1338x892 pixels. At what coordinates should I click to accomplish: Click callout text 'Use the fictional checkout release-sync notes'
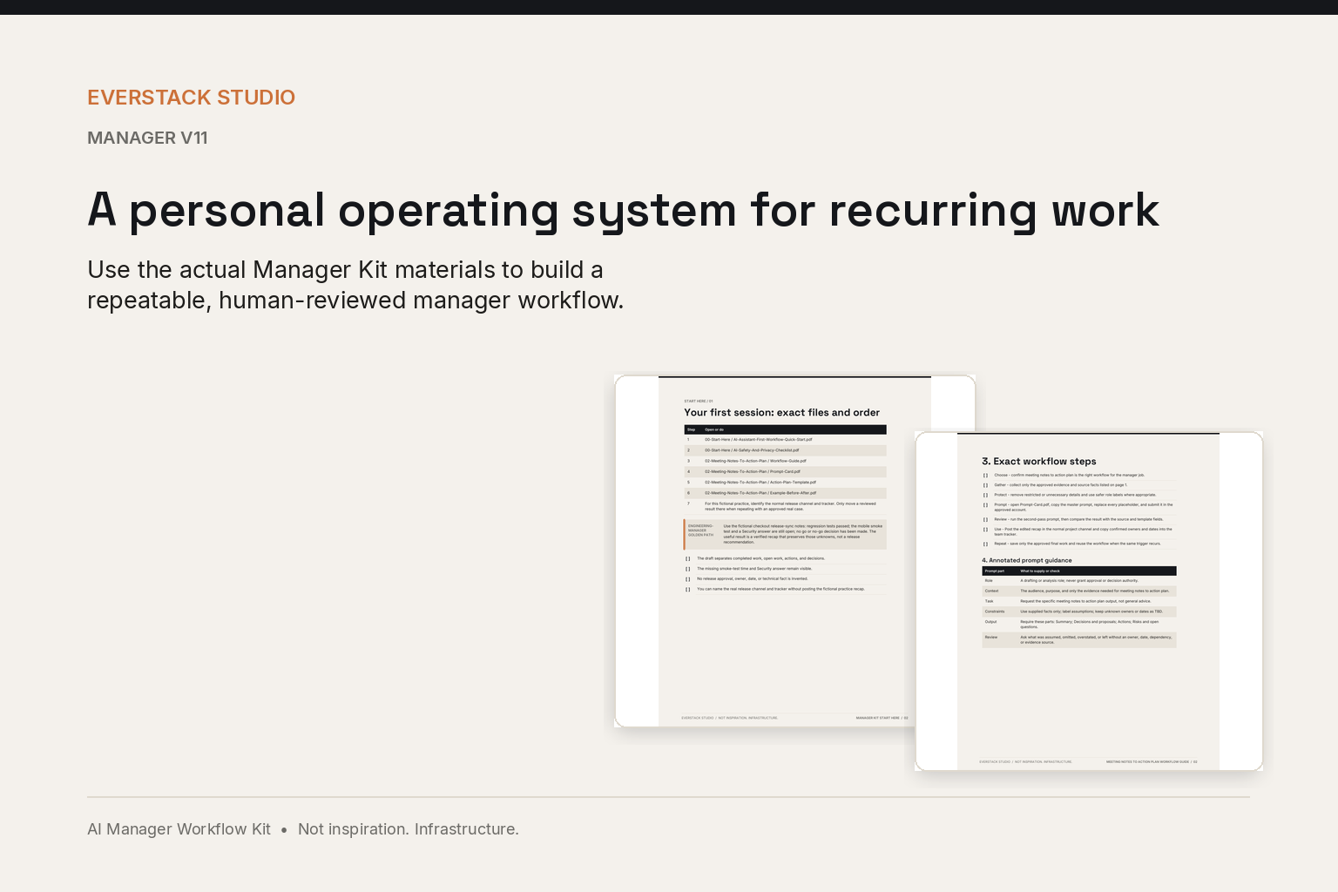pos(802,534)
